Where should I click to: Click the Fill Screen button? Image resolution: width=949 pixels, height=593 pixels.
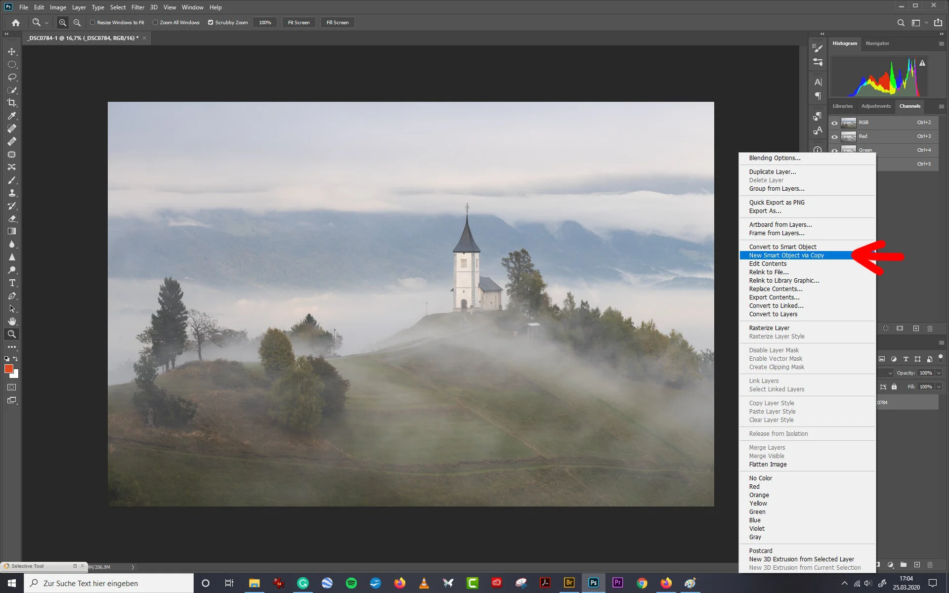[x=337, y=22]
